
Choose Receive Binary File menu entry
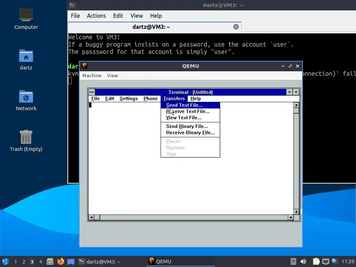click(190, 133)
